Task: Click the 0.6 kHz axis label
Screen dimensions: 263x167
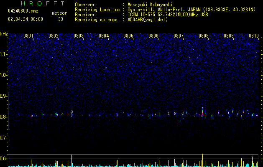Action: coord(3,159)
